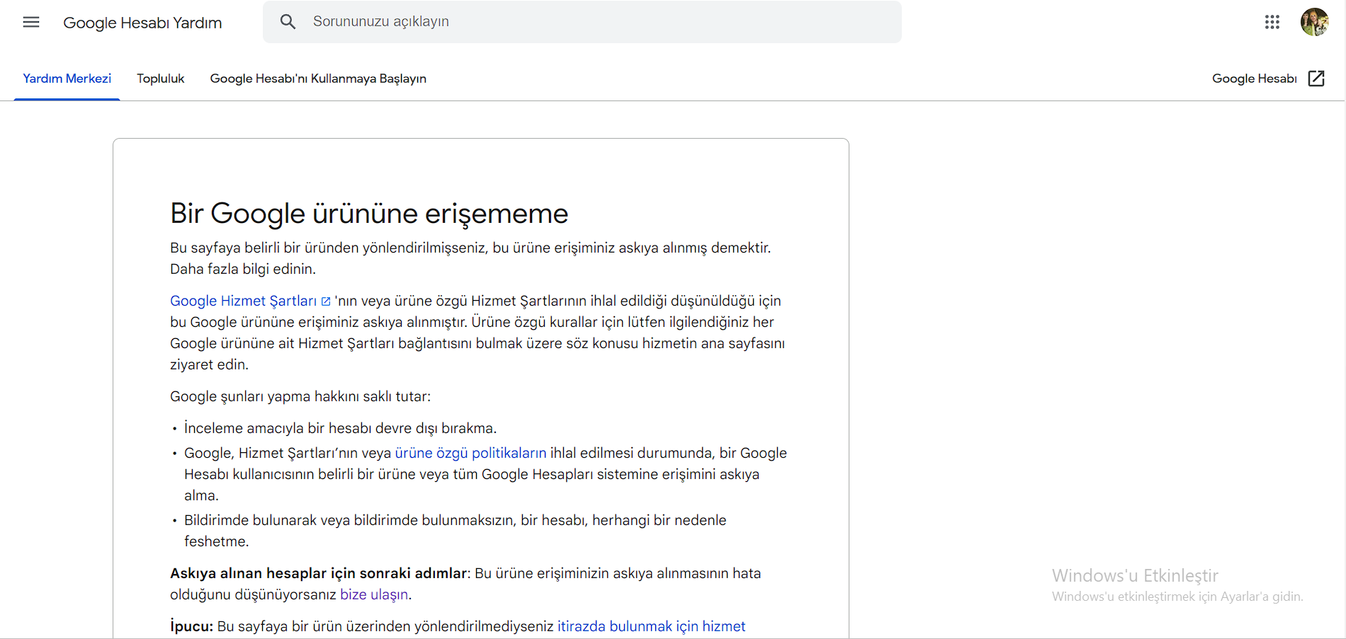1346x639 pixels.
Task: Click the profile avatar picture
Action: click(1314, 22)
